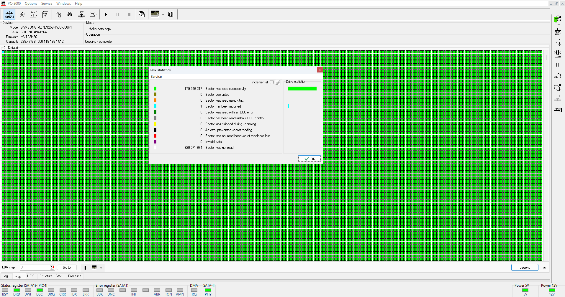Viewport: 565px width, 297px height.
Task: Open the Options menu
Action: tap(31, 4)
